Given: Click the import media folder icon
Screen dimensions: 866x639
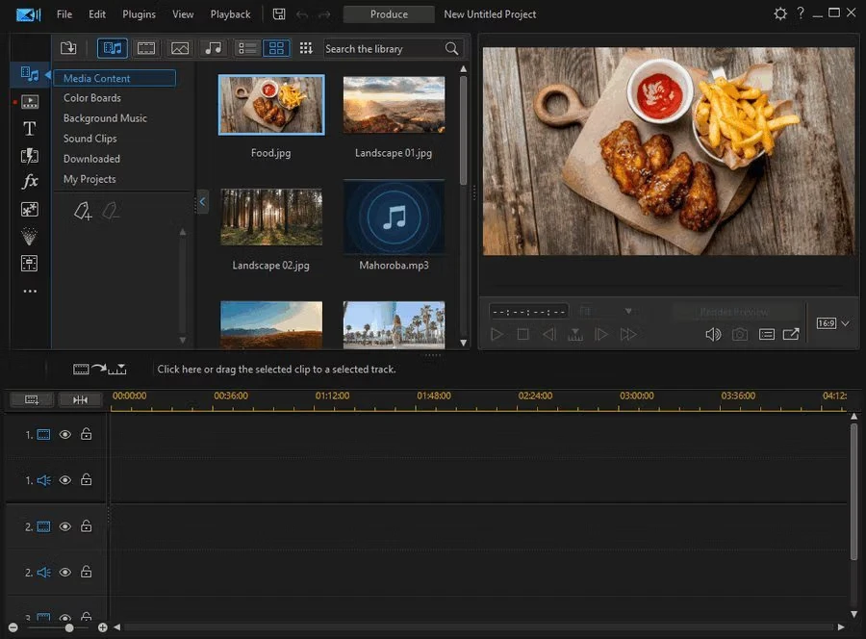Looking at the screenshot, I should (x=68, y=48).
